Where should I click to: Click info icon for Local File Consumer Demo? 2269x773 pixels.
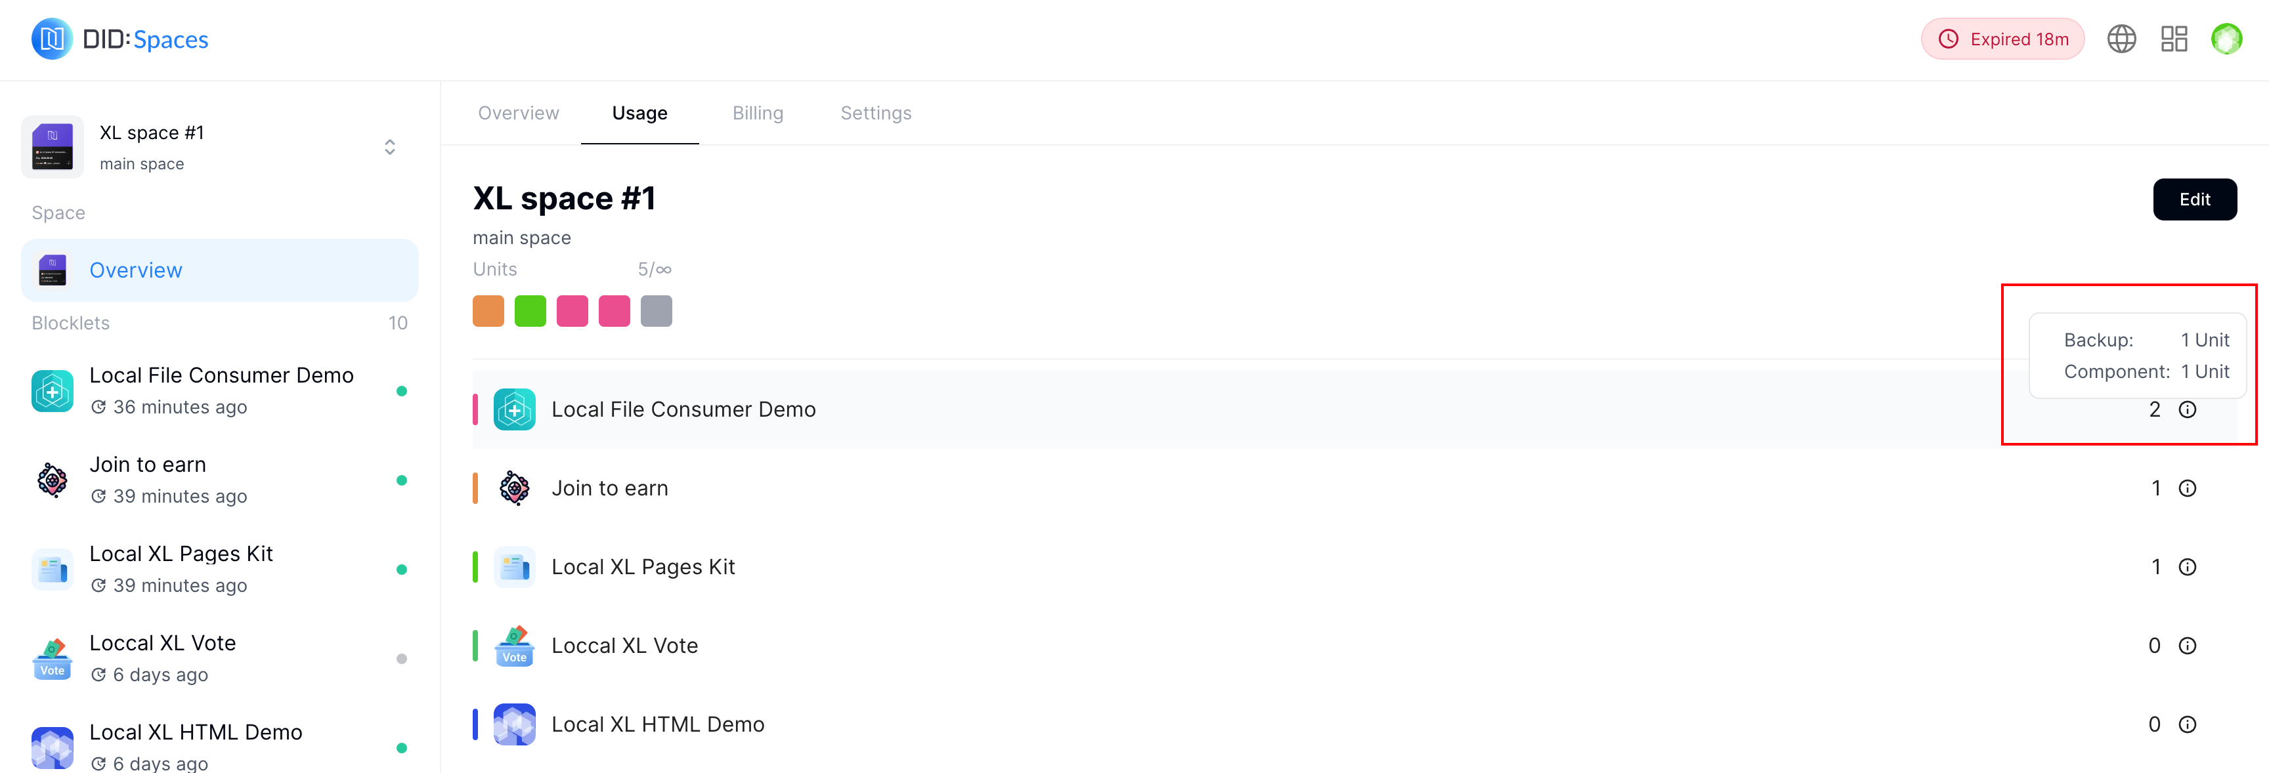[2187, 409]
